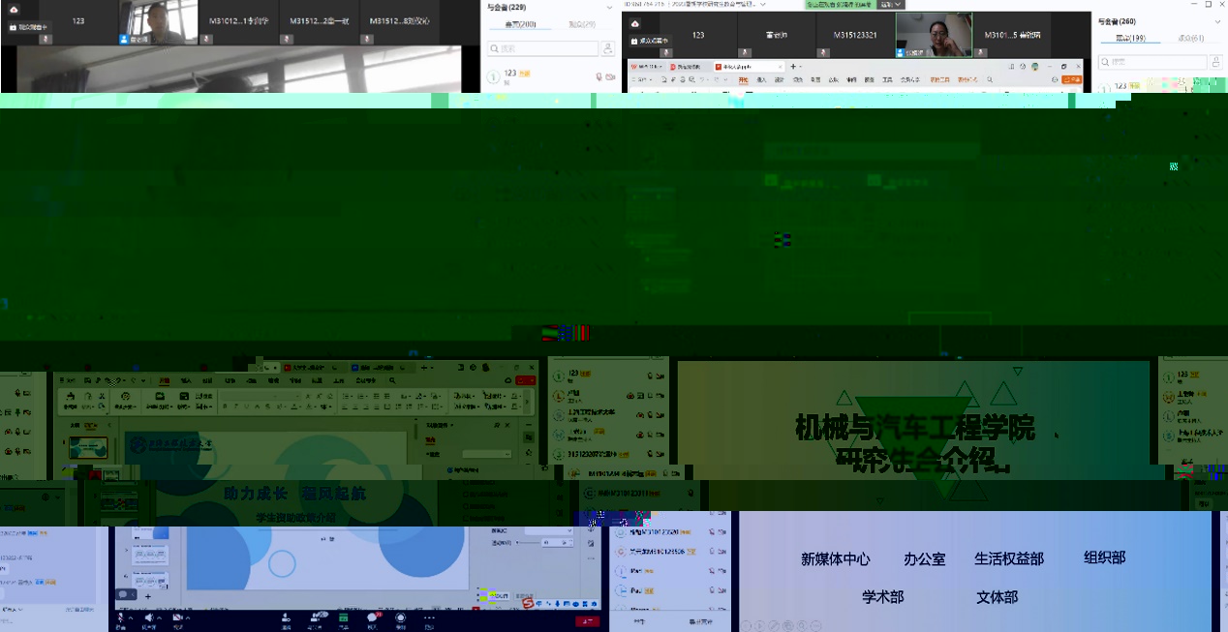Viewport: 1228px width, 632px height.
Task: Select tile M315123321 in top-right meeting
Action: pos(855,35)
